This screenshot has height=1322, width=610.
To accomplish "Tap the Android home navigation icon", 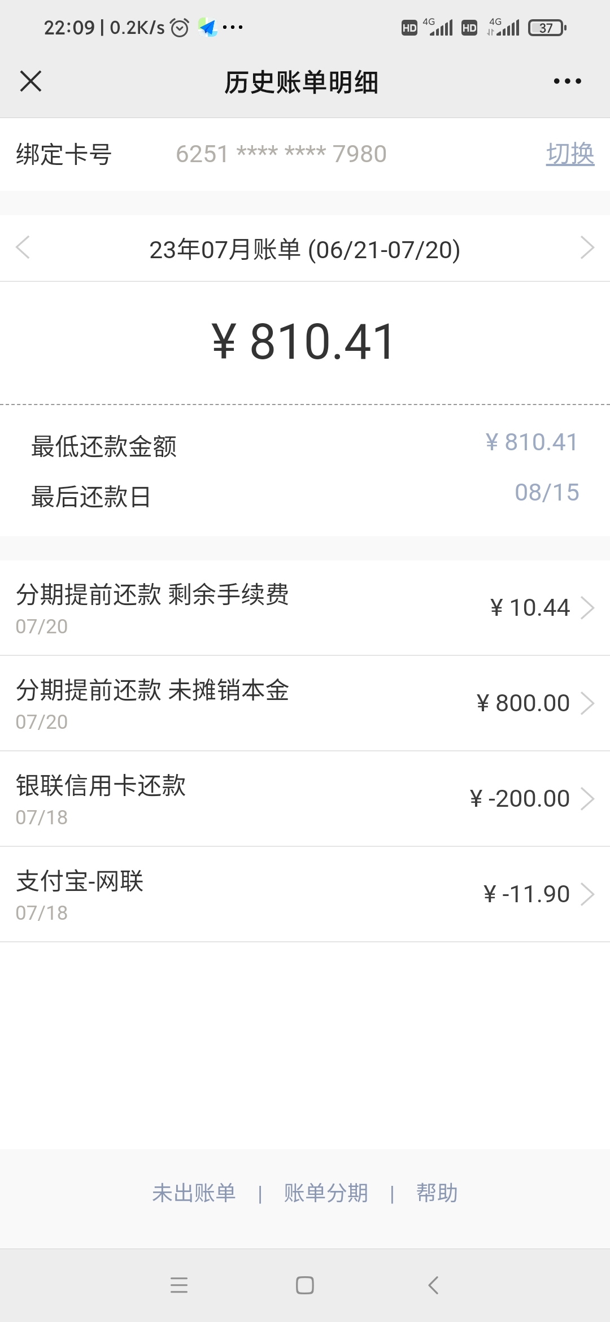I will tap(305, 1285).
